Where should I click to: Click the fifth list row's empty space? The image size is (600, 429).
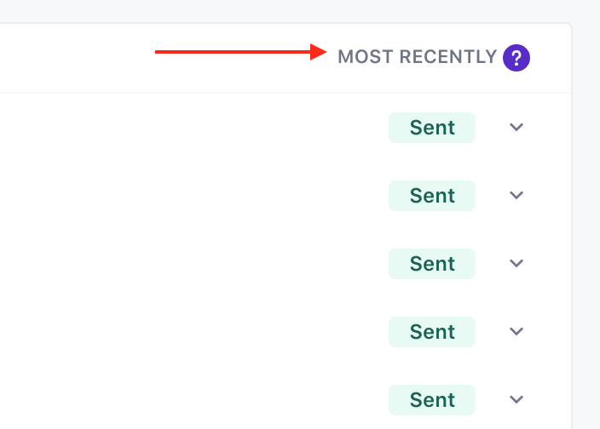click(x=187, y=399)
